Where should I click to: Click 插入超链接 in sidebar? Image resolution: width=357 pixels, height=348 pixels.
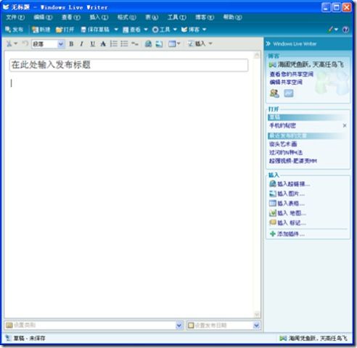coord(290,184)
